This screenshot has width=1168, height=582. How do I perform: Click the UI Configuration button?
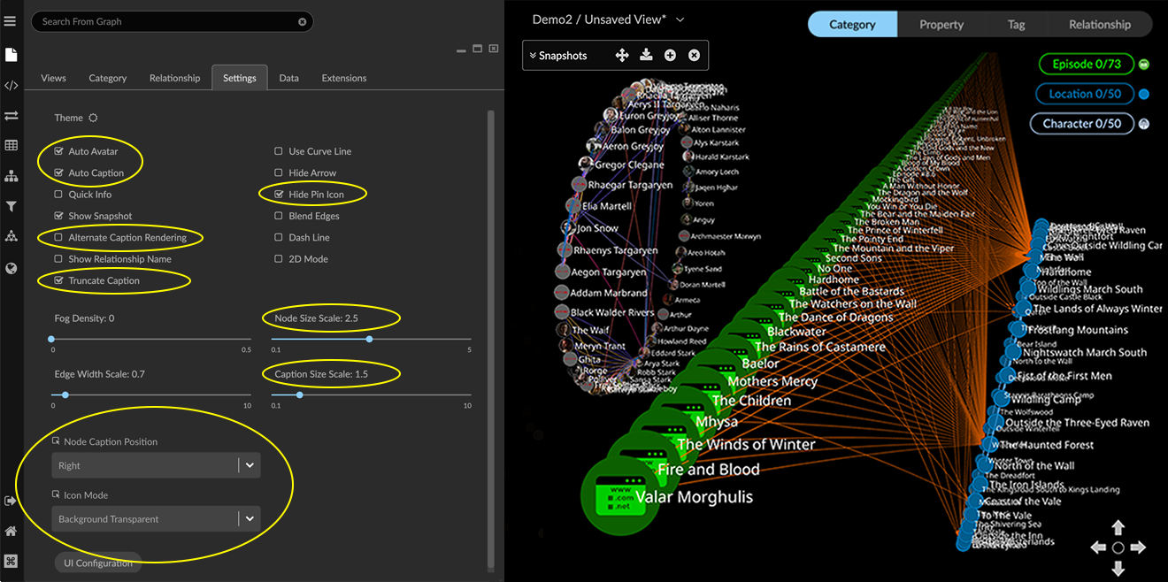[x=97, y=561]
